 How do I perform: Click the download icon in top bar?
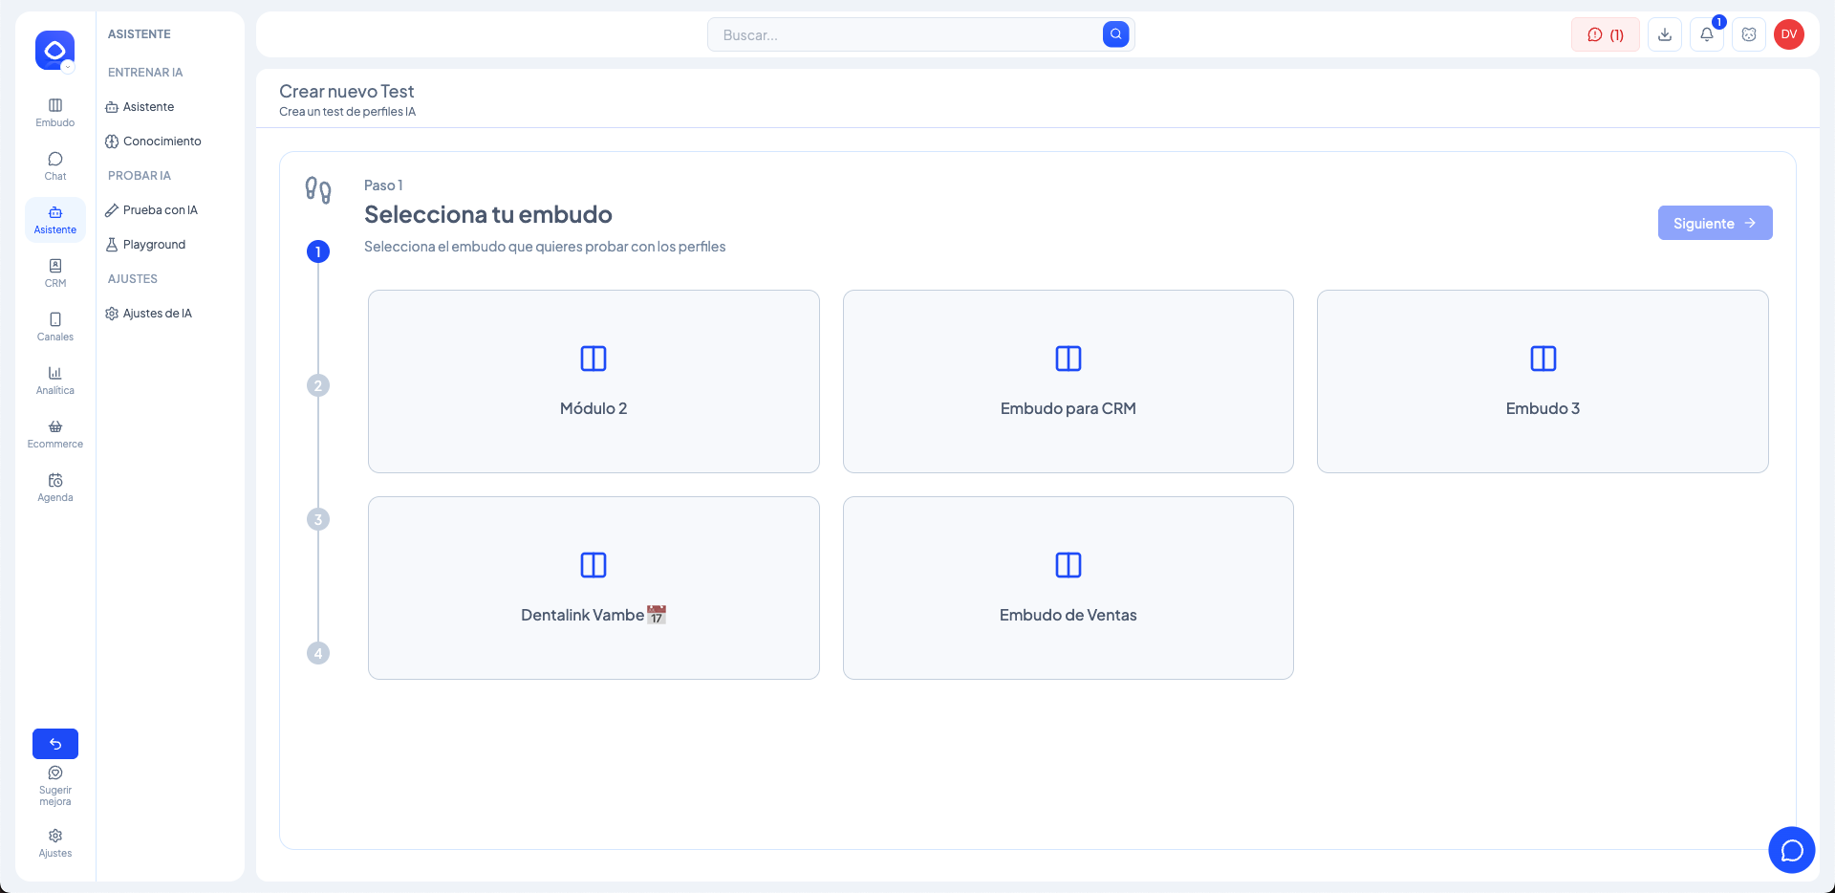pos(1664,34)
